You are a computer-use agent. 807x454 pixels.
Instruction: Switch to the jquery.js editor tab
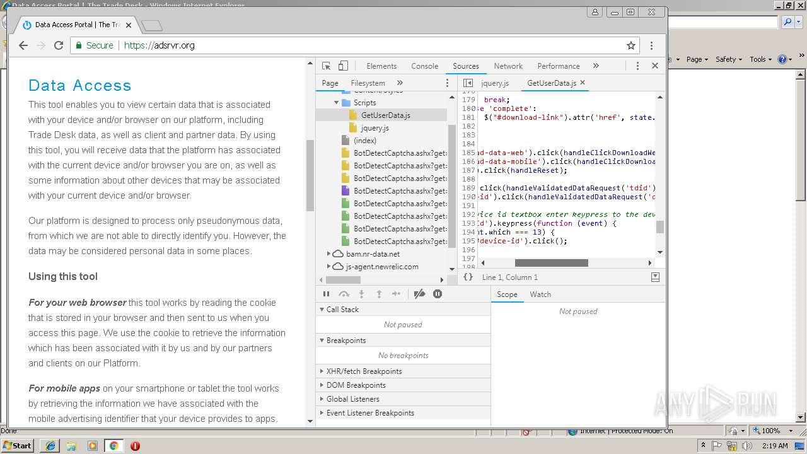pyautogui.click(x=495, y=83)
